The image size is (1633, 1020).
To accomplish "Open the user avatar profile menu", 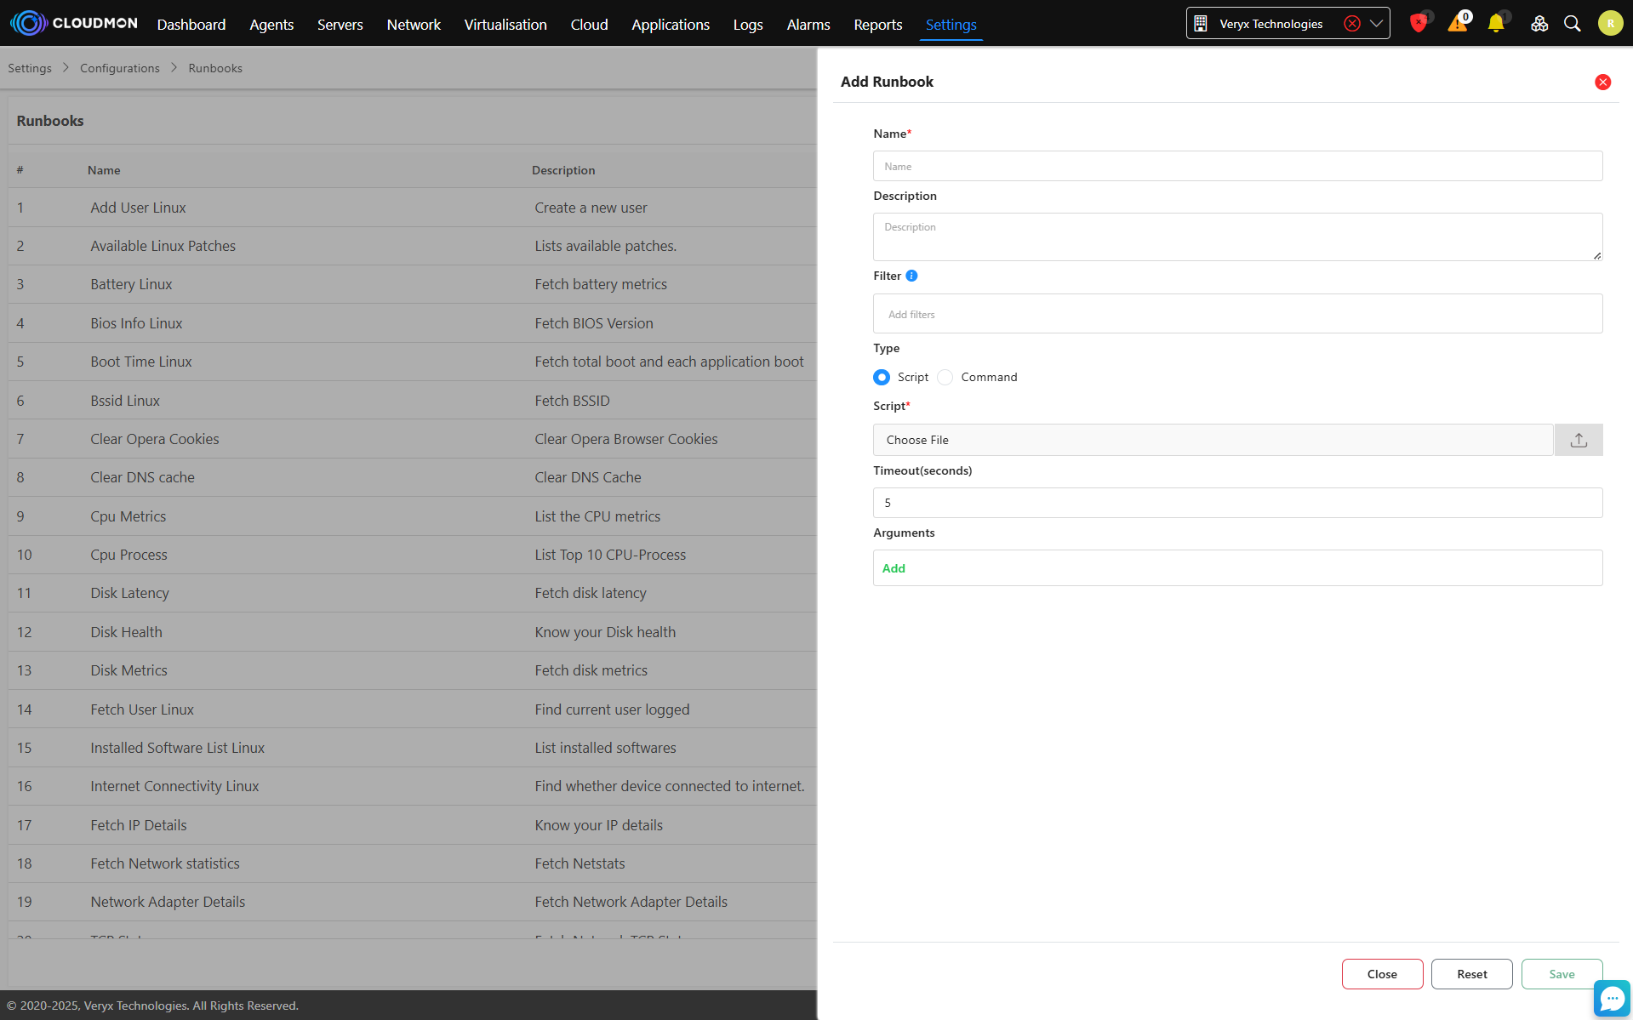I will coord(1609,24).
